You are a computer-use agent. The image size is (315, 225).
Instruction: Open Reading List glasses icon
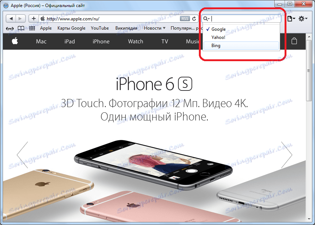coord(10,28)
